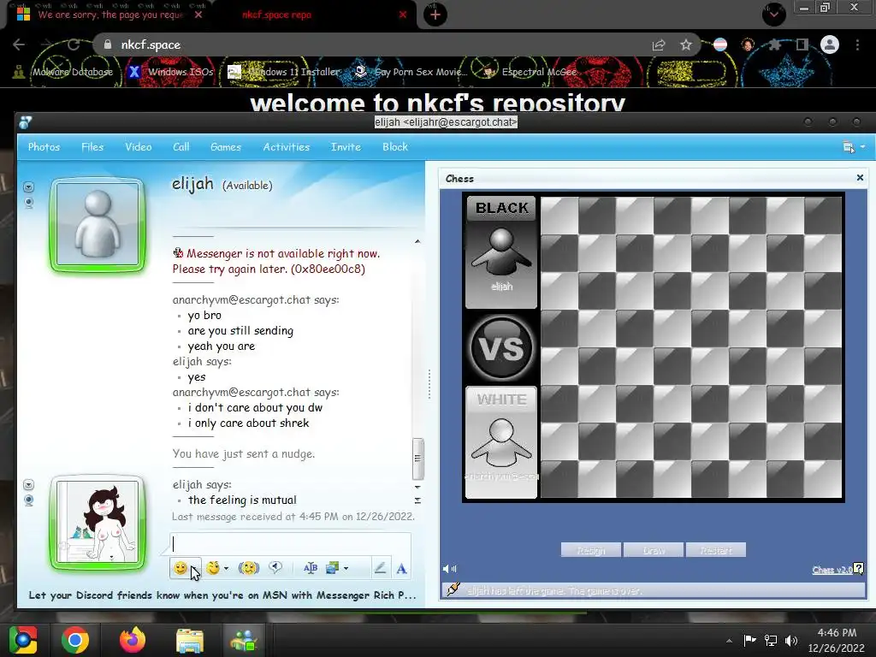Click Block in the conversation toolbar
This screenshot has width=876, height=657.
pyautogui.click(x=395, y=147)
